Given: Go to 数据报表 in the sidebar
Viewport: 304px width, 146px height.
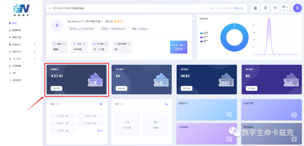Looking at the screenshot, I should 17,30.
